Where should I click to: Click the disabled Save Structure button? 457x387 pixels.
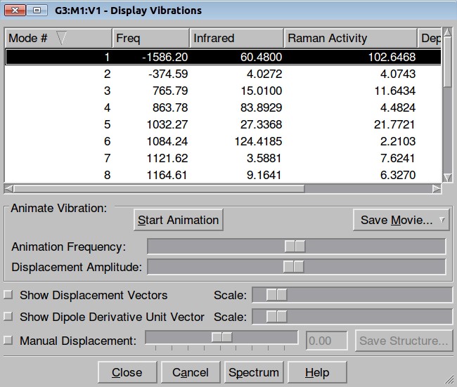click(404, 341)
